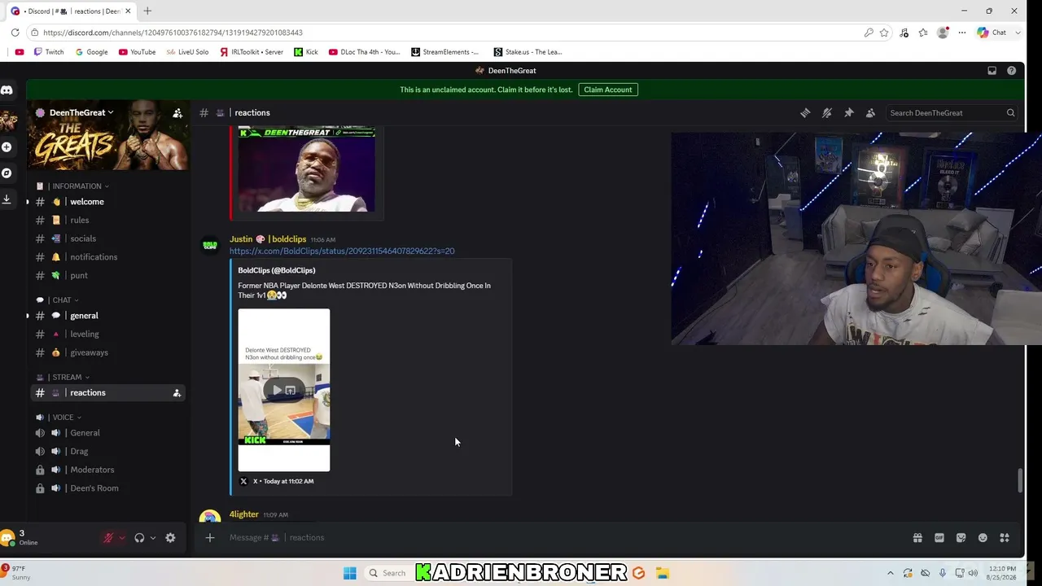Focus the Message reactions text box
Image resolution: width=1042 pixels, height=586 pixels.
[562, 538]
